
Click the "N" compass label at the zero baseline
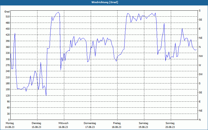[x=200, y=120]
